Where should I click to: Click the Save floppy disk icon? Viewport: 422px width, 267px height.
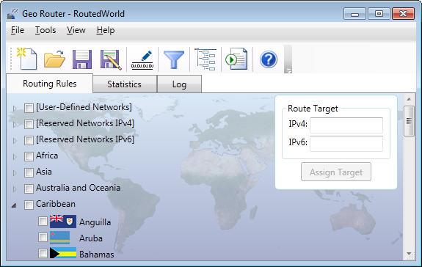tap(82, 59)
